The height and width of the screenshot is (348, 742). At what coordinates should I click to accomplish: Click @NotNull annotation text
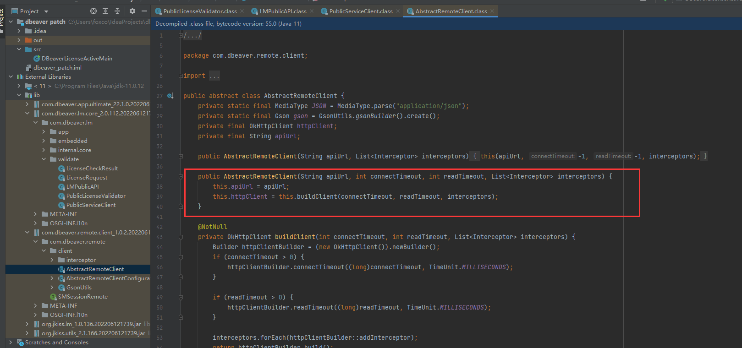coord(213,227)
